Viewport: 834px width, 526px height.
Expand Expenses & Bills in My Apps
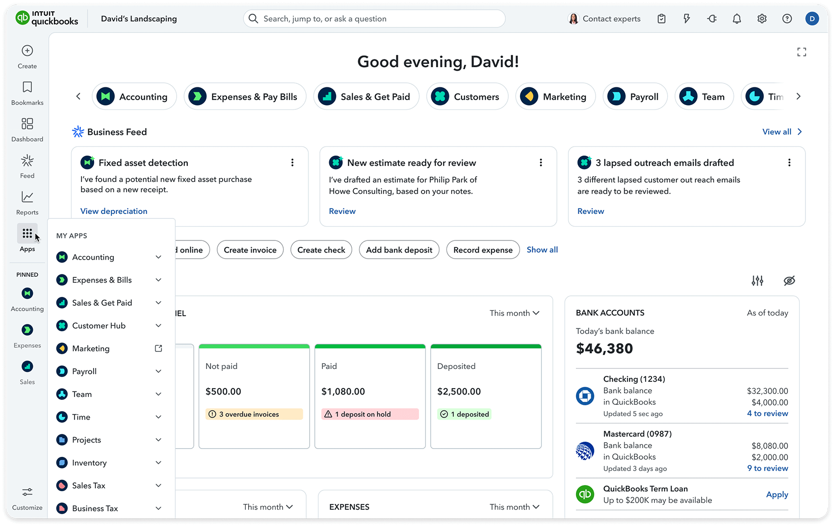coord(158,280)
